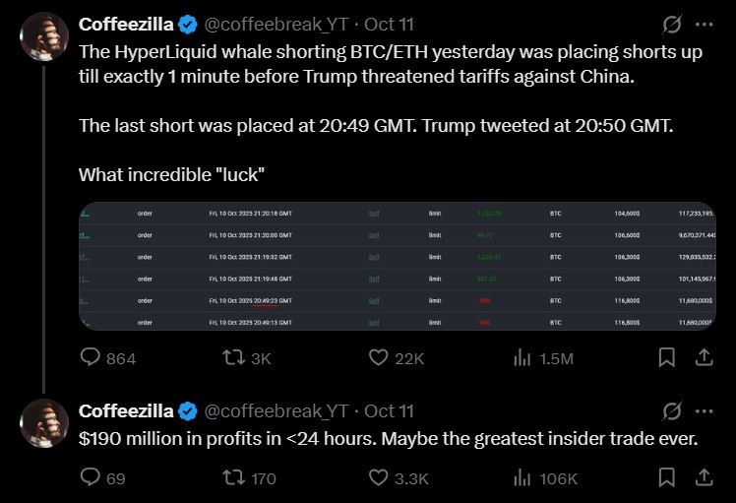The height and width of the screenshot is (503, 736).
Task: View analytics showing 106K views
Action: (522, 478)
